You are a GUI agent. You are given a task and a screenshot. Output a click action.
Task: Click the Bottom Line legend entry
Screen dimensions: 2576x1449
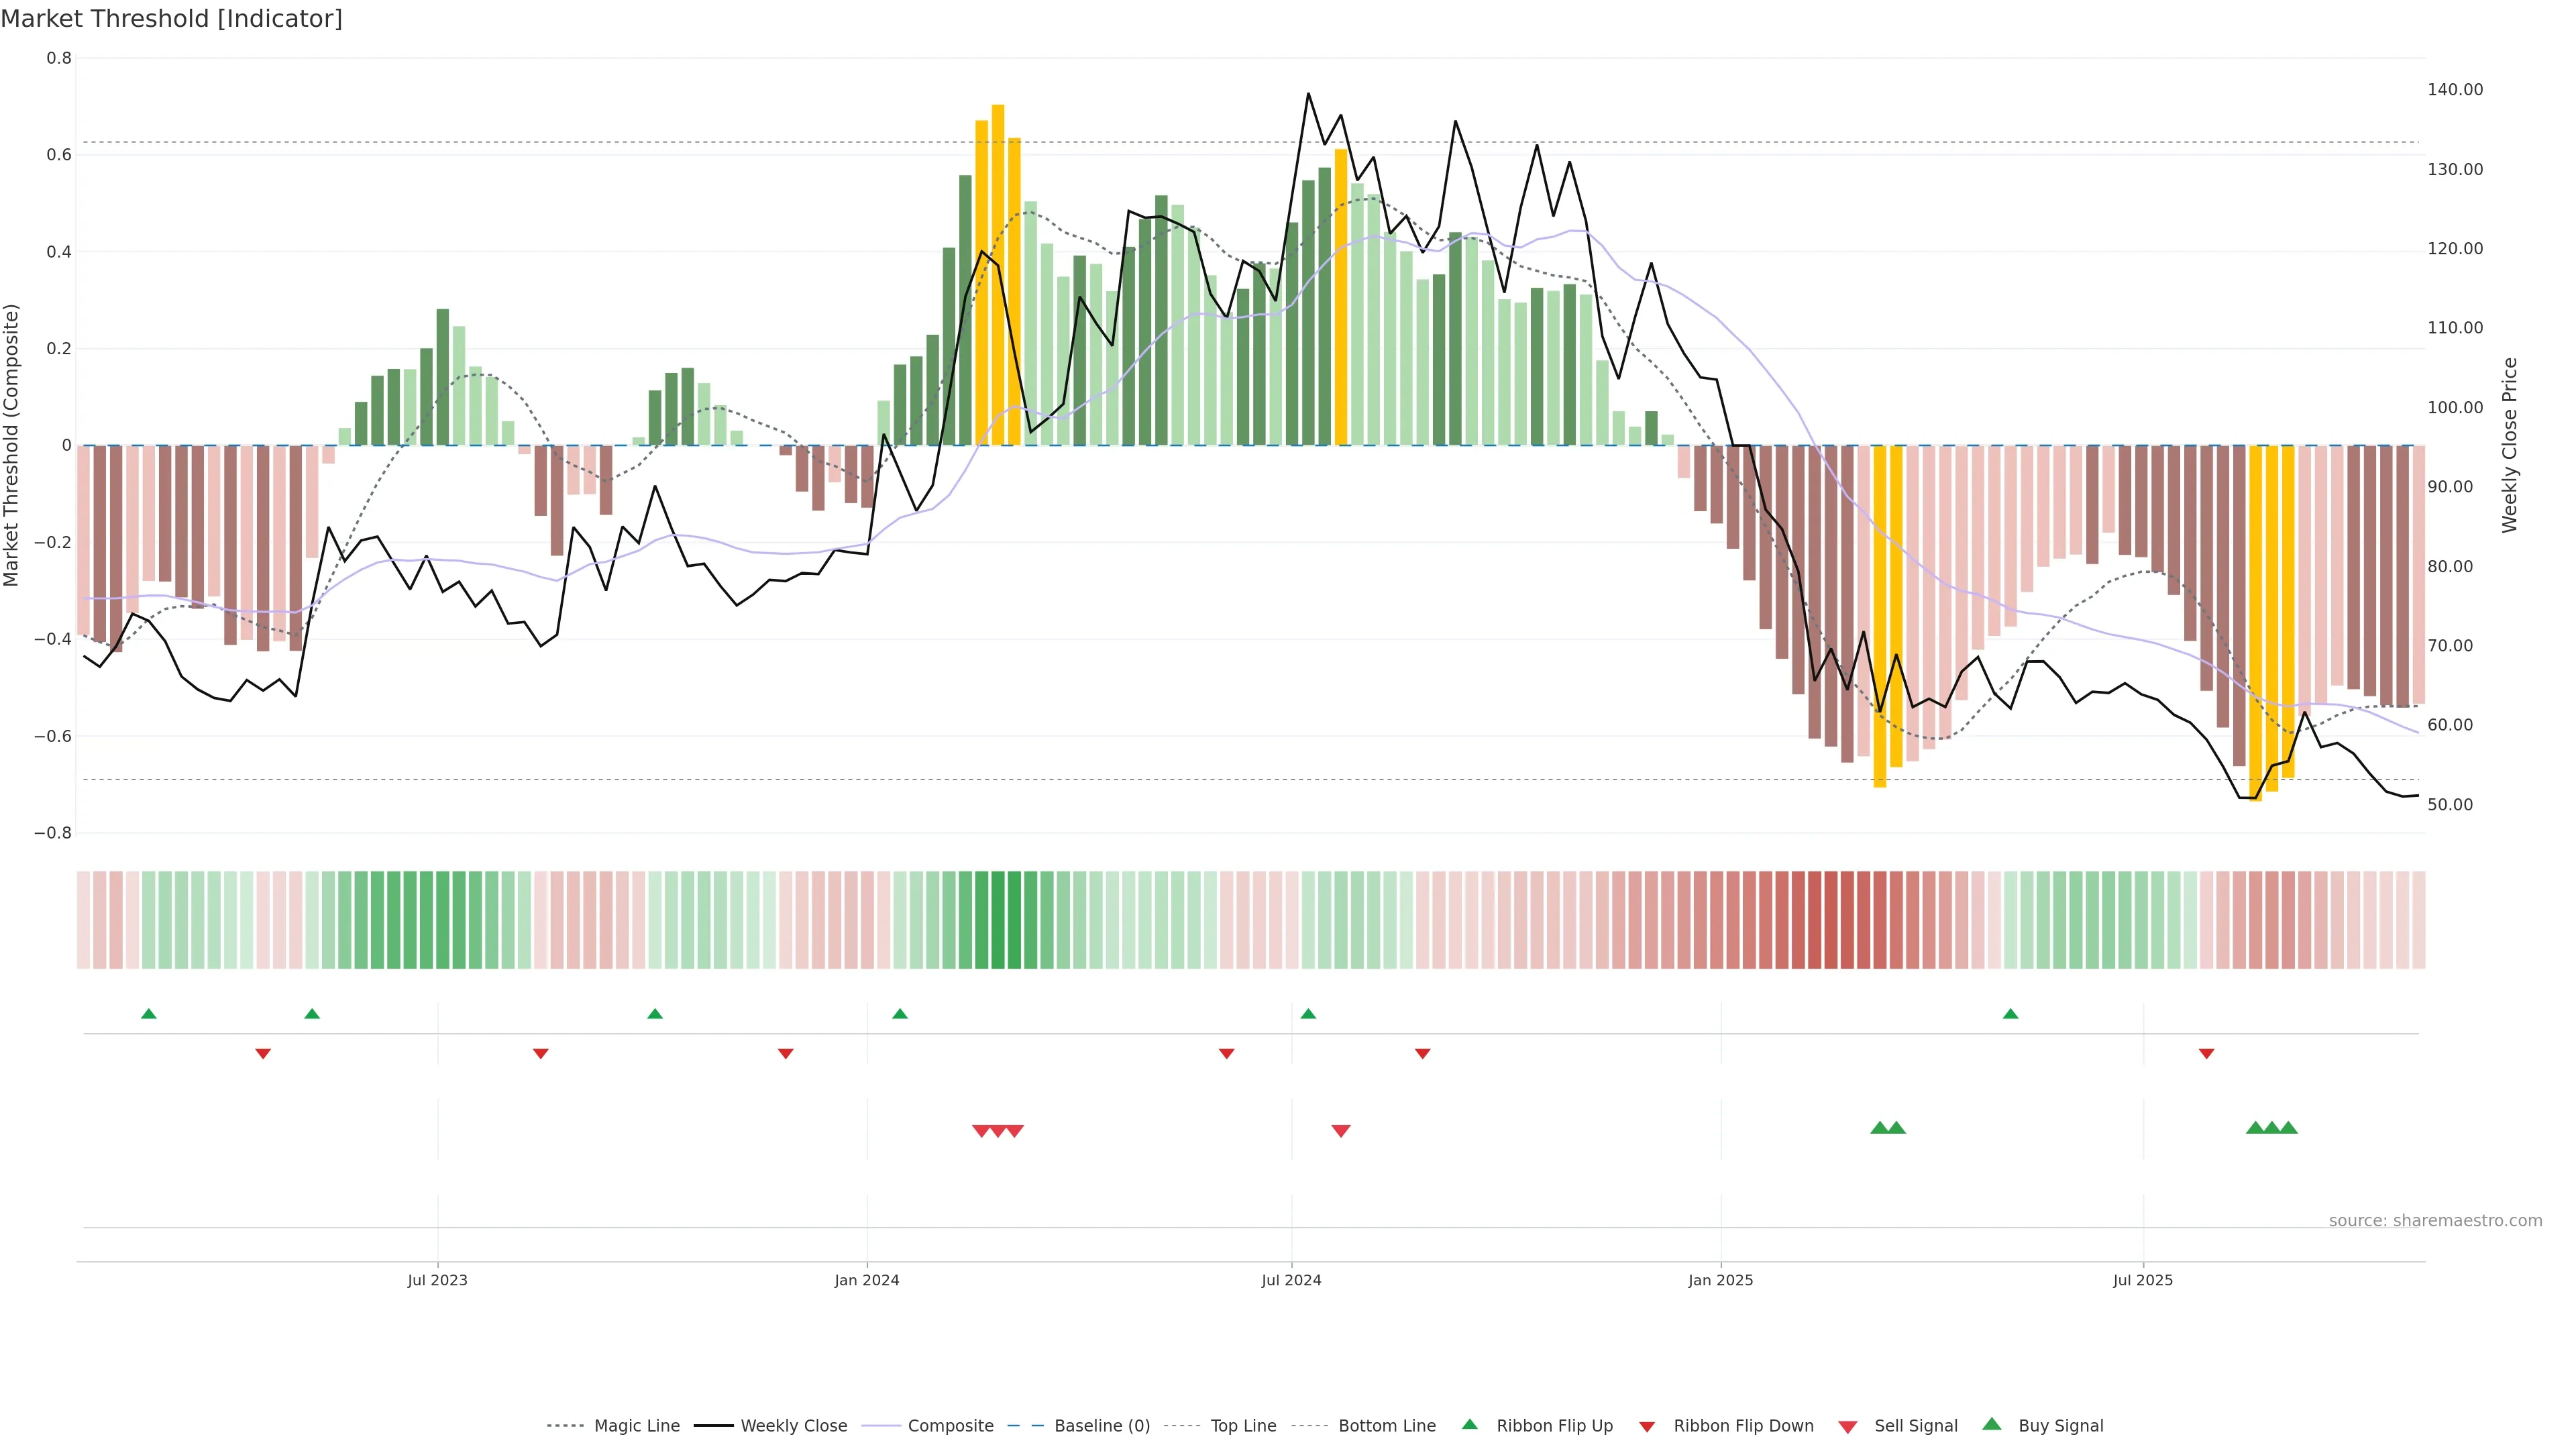(x=1386, y=1426)
